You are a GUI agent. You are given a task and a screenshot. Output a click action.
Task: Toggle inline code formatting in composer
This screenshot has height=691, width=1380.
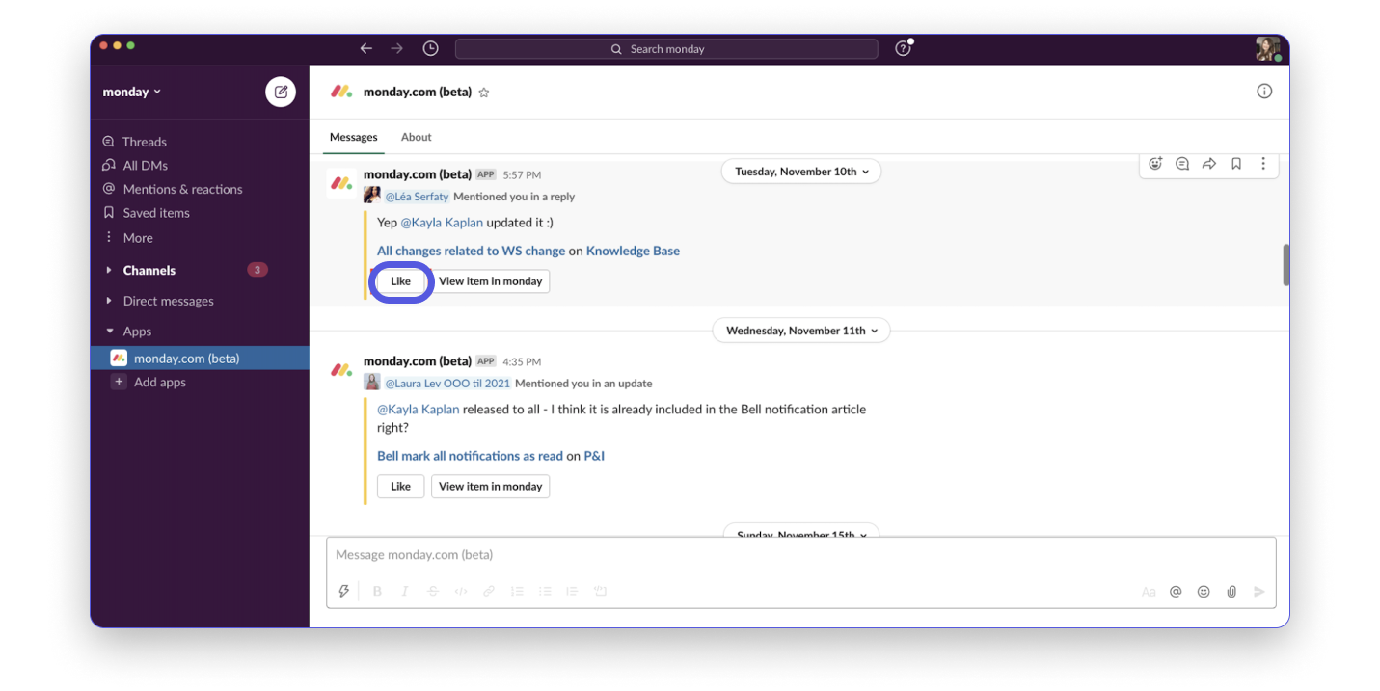click(x=461, y=592)
